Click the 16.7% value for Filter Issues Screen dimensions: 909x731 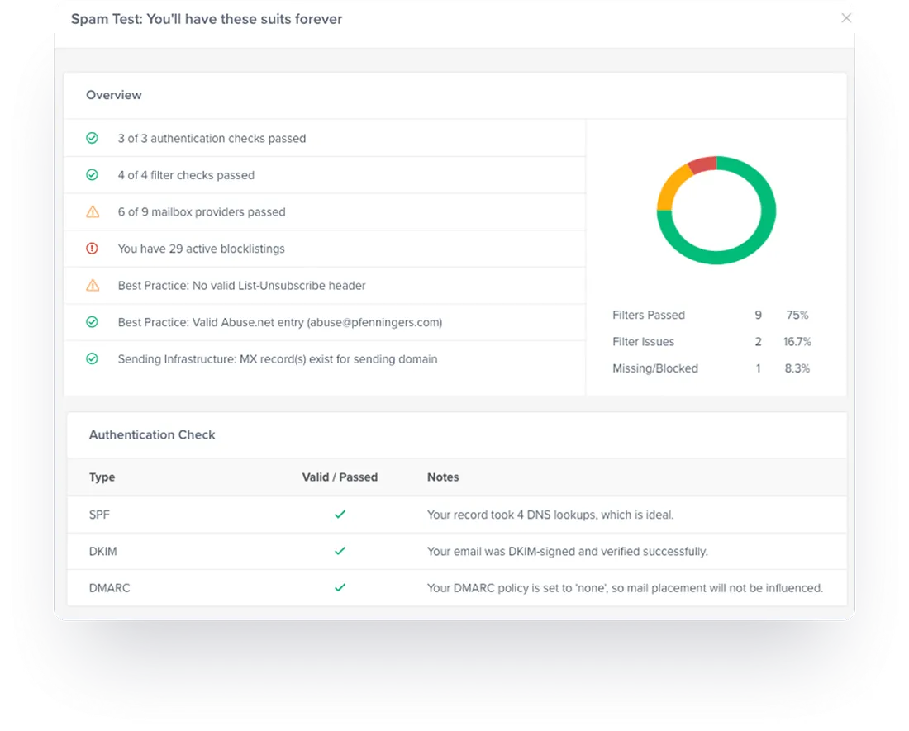coord(797,342)
